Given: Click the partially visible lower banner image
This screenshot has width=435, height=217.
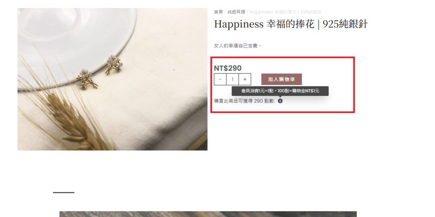Looking at the screenshot, I should tap(208, 214).
